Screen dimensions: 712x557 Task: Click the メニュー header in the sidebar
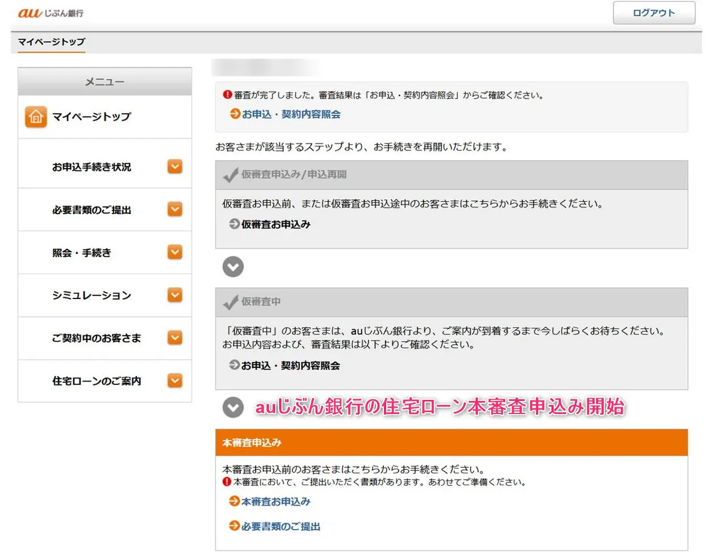pos(105,81)
